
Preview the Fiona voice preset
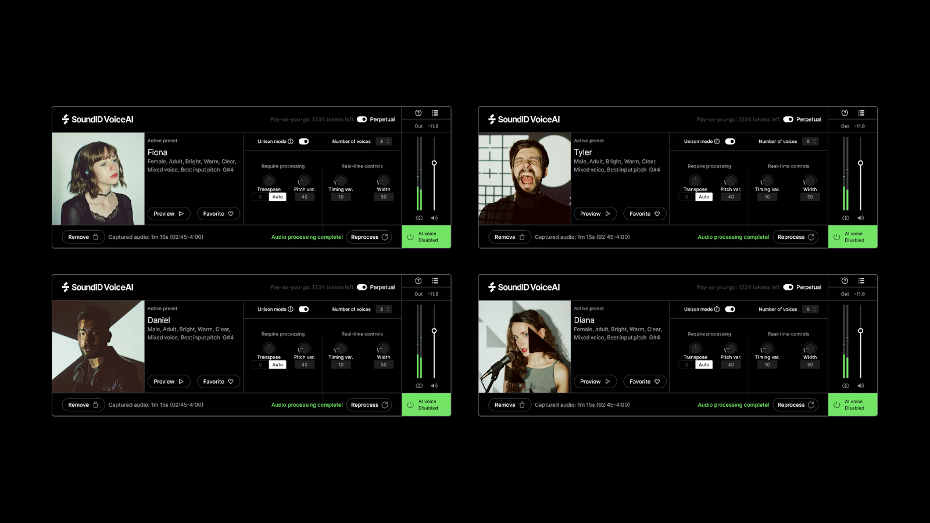click(x=169, y=214)
